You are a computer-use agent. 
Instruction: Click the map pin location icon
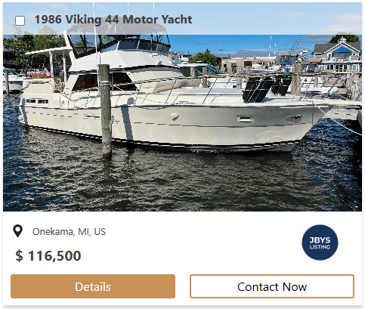click(x=17, y=231)
